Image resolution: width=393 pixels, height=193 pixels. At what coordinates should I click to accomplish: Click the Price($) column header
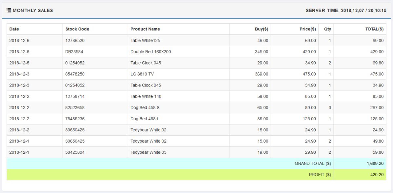click(307, 29)
